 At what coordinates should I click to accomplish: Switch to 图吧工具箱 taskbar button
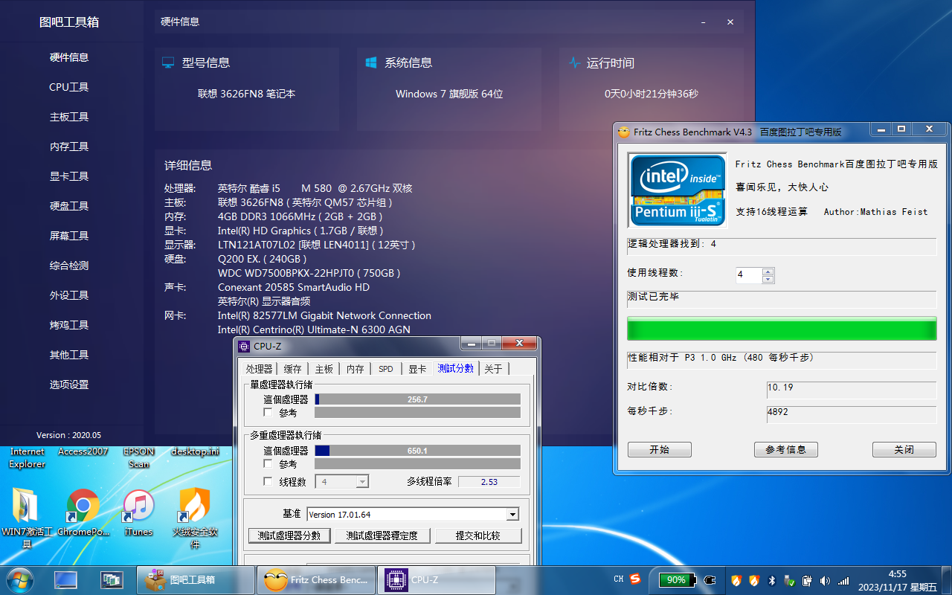click(196, 580)
